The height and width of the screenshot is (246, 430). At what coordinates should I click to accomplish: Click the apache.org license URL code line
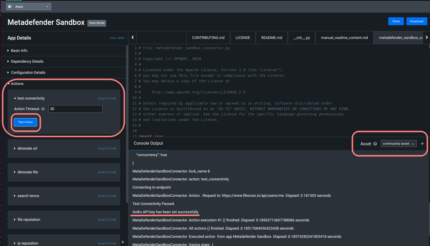coord(192,92)
